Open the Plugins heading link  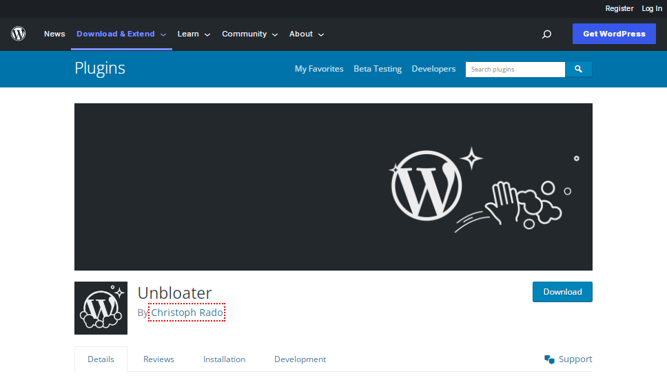[x=99, y=68]
